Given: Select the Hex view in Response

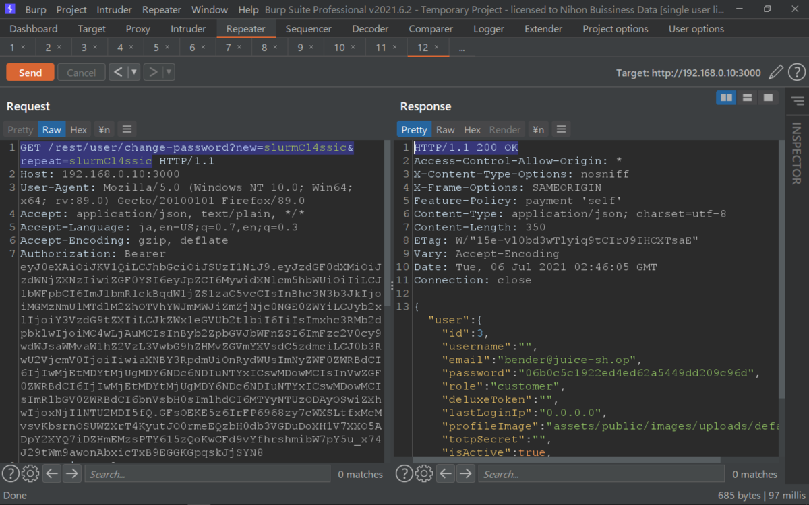Looking at the screenshot, I should pos(473,129).
